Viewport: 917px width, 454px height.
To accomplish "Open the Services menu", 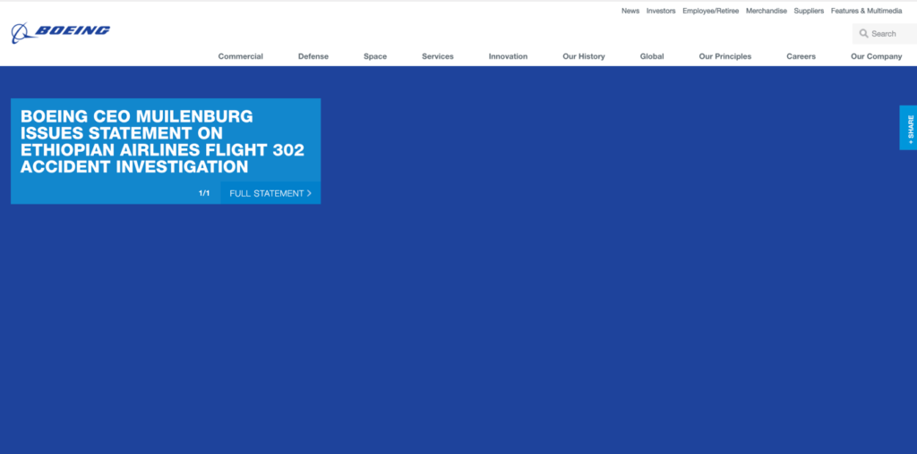I will click(437, 56).
